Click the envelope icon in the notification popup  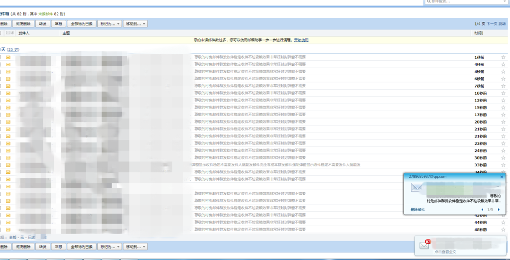pyautogui.click(x=416, y=188)
